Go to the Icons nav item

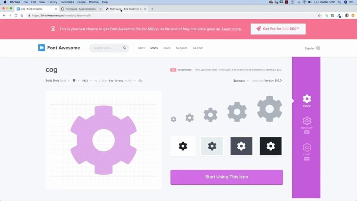pos(154,48)
